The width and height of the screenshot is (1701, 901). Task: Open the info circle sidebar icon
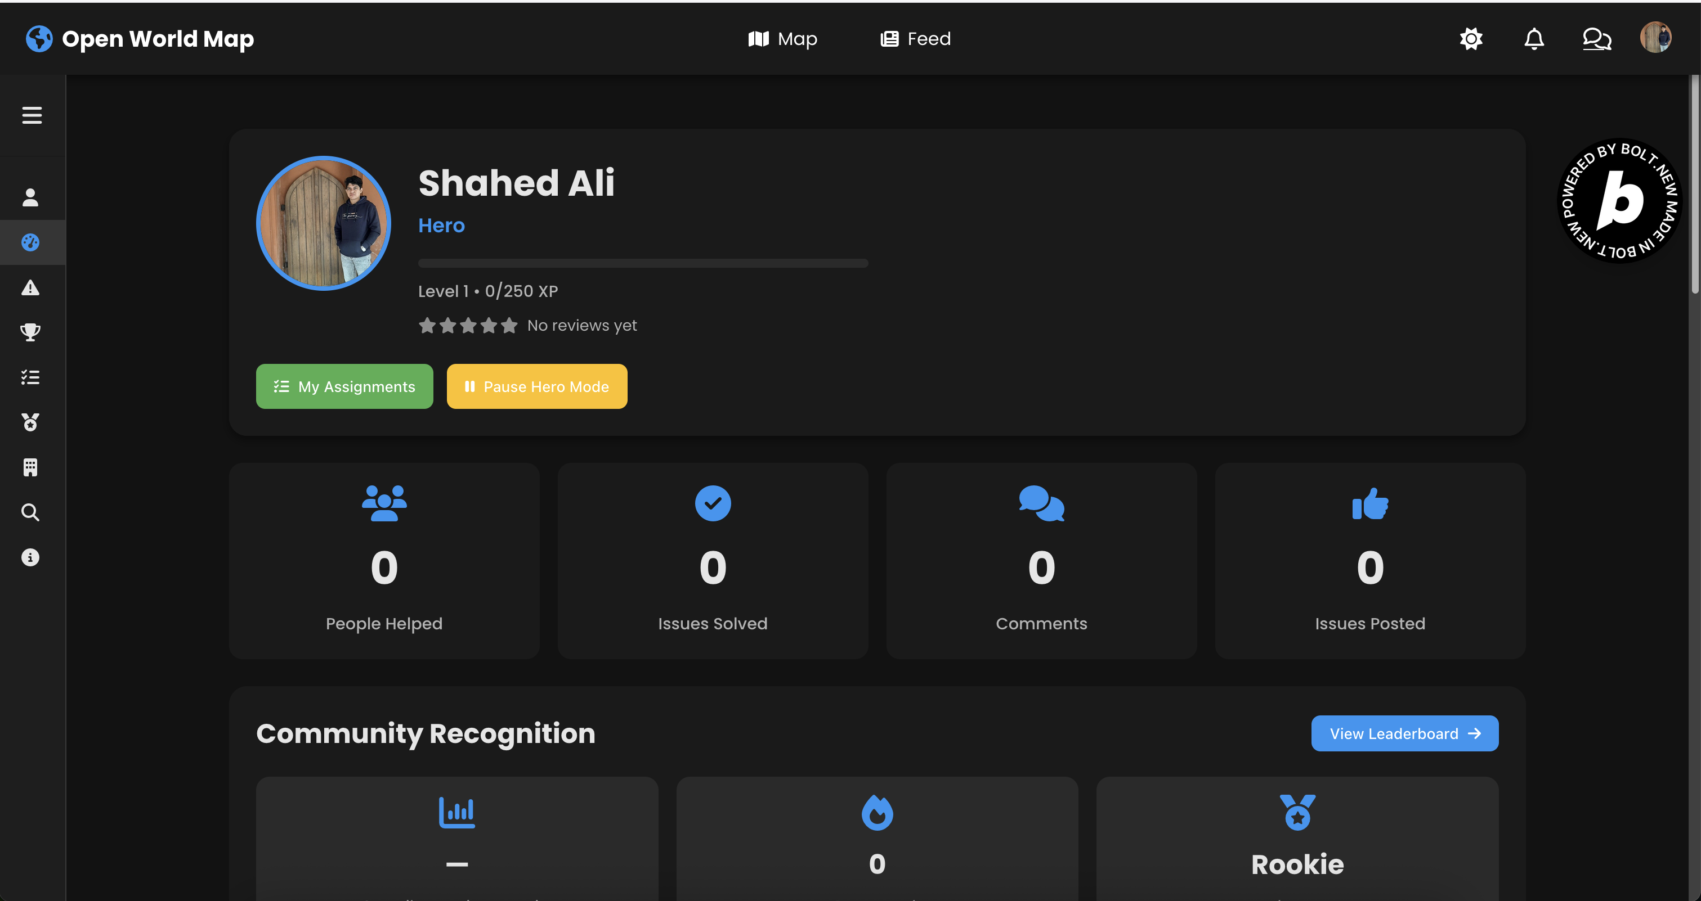30,557
